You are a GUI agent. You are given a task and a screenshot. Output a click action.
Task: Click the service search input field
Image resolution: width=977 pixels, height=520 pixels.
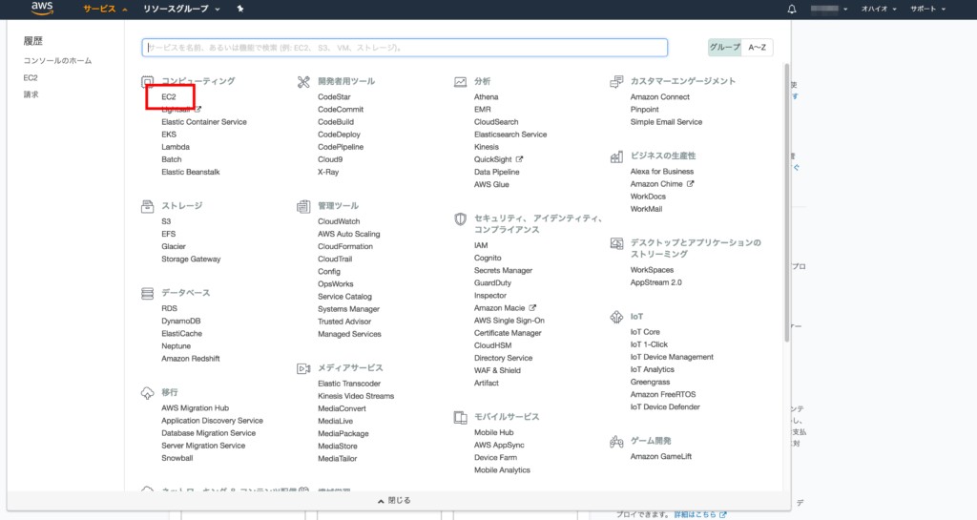(405, 47)
